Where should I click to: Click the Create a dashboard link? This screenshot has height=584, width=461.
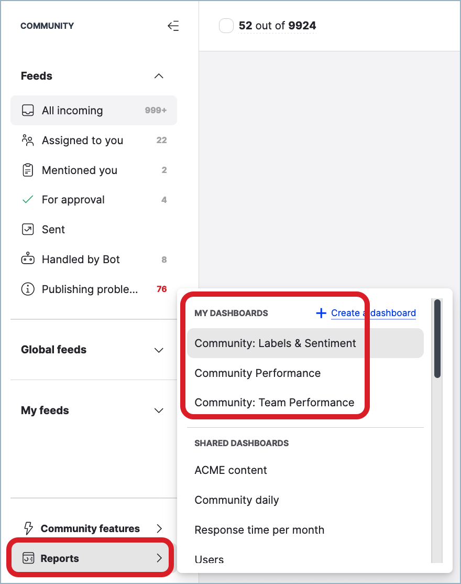pyautogui.click(x=374, y=313)
